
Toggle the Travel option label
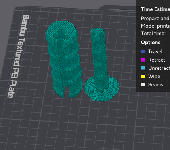tap(155, 52)
